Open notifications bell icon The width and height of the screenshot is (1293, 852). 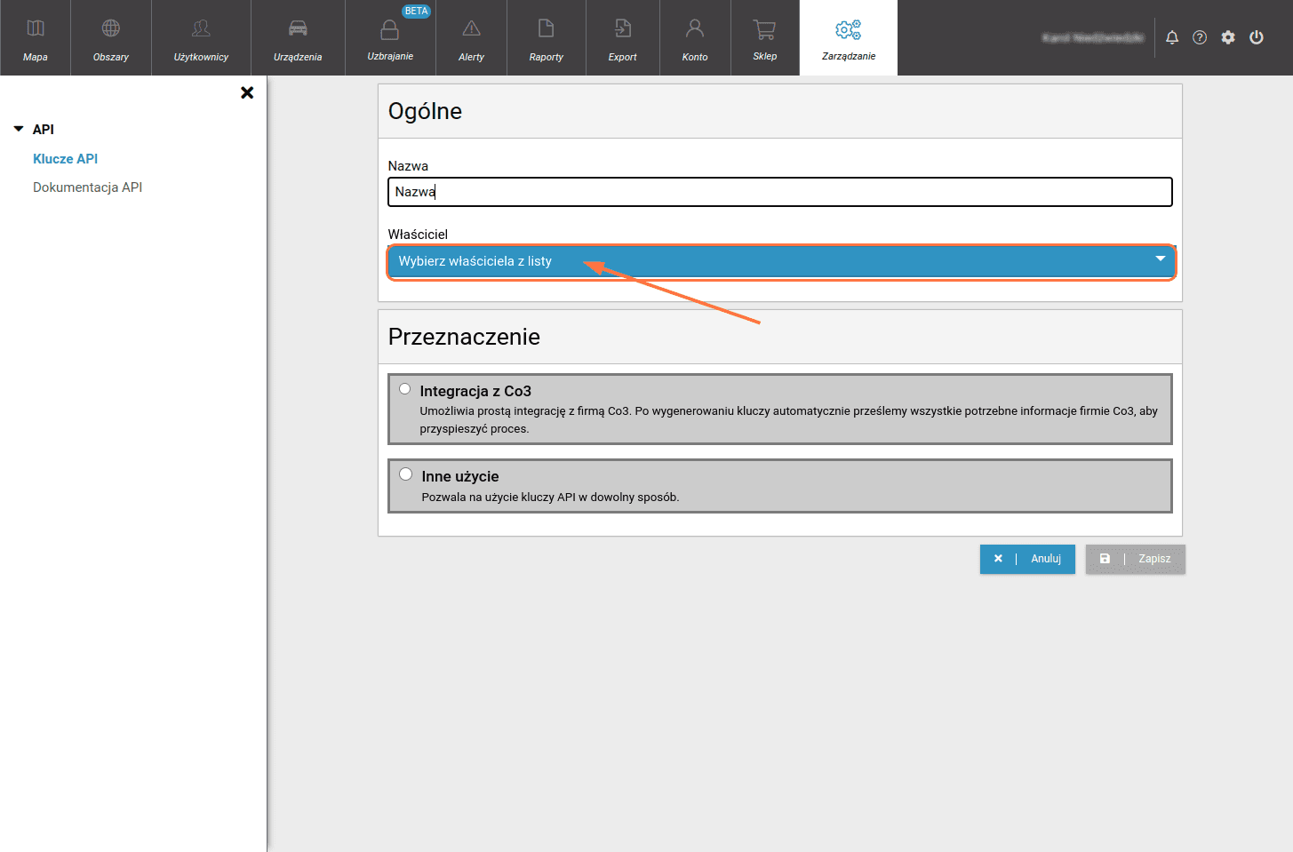1172,37
